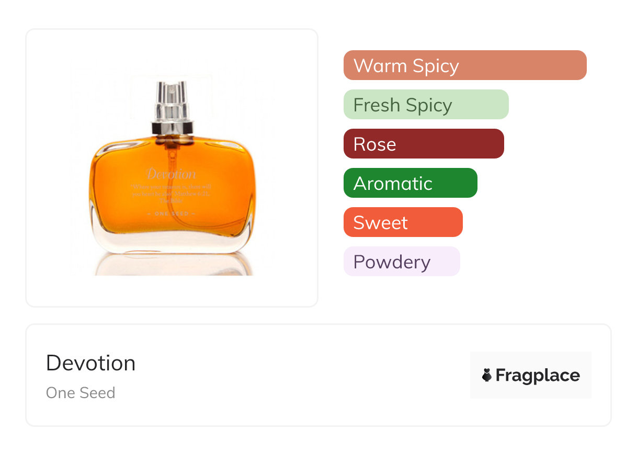637x452 pixels.
Task: Choose the Rose accord bar
Action: pos(424,144)
